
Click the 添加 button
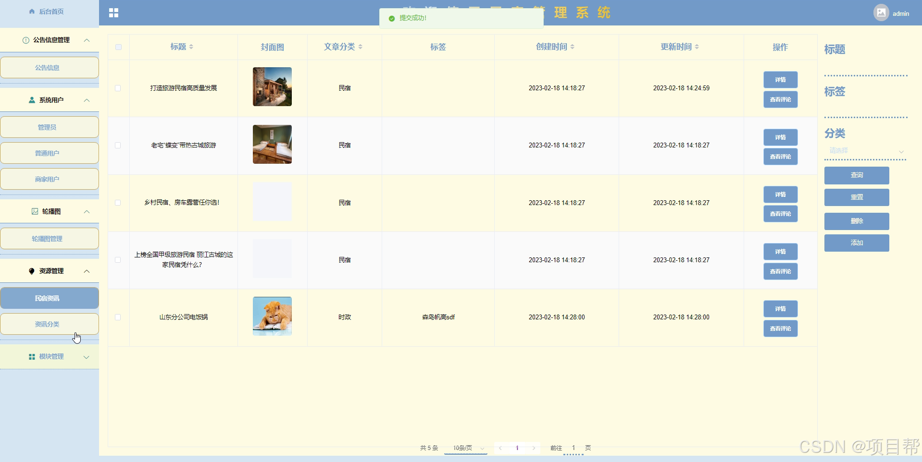[x=857, y=243]
